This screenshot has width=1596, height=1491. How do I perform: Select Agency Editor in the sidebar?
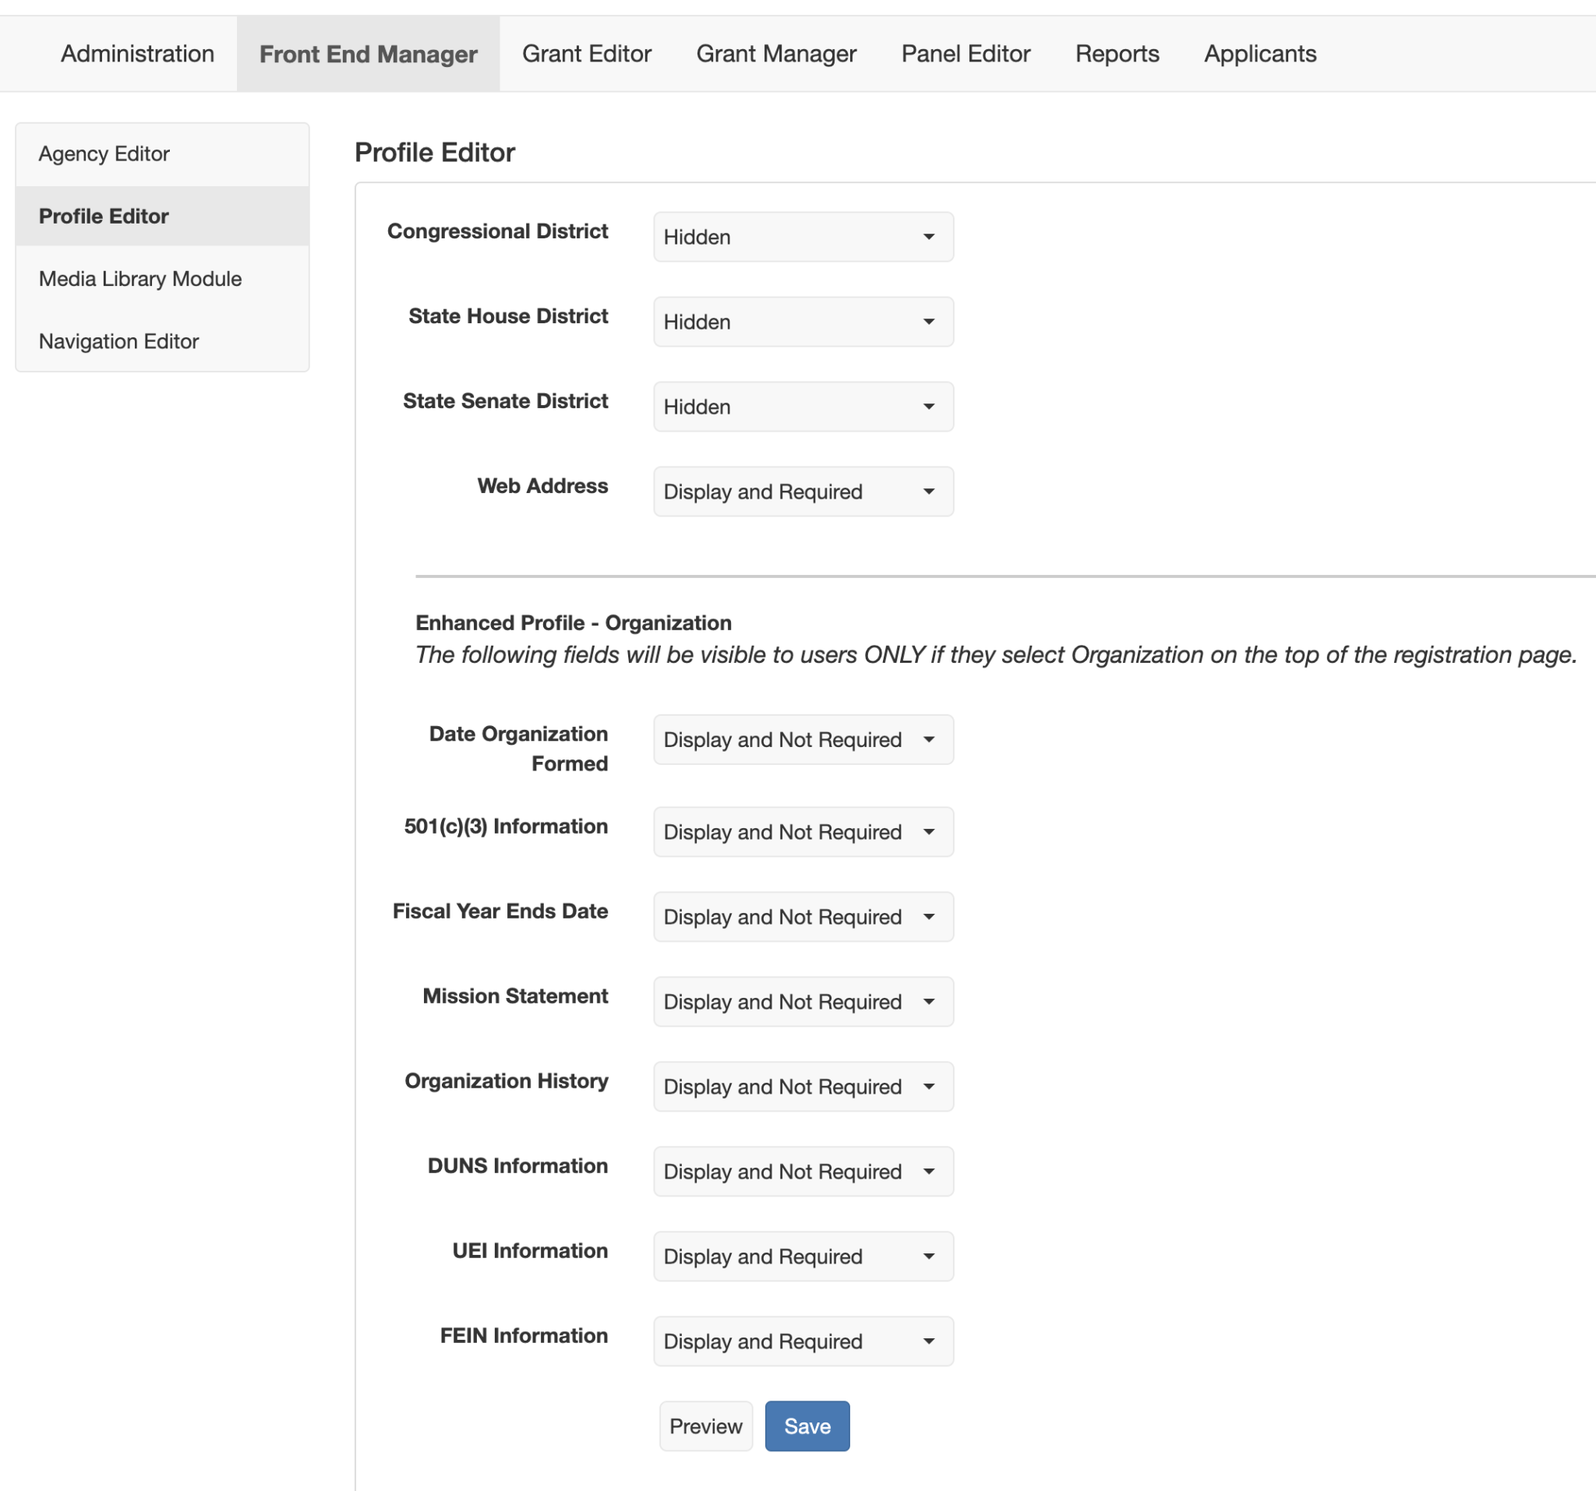(104, 153)
